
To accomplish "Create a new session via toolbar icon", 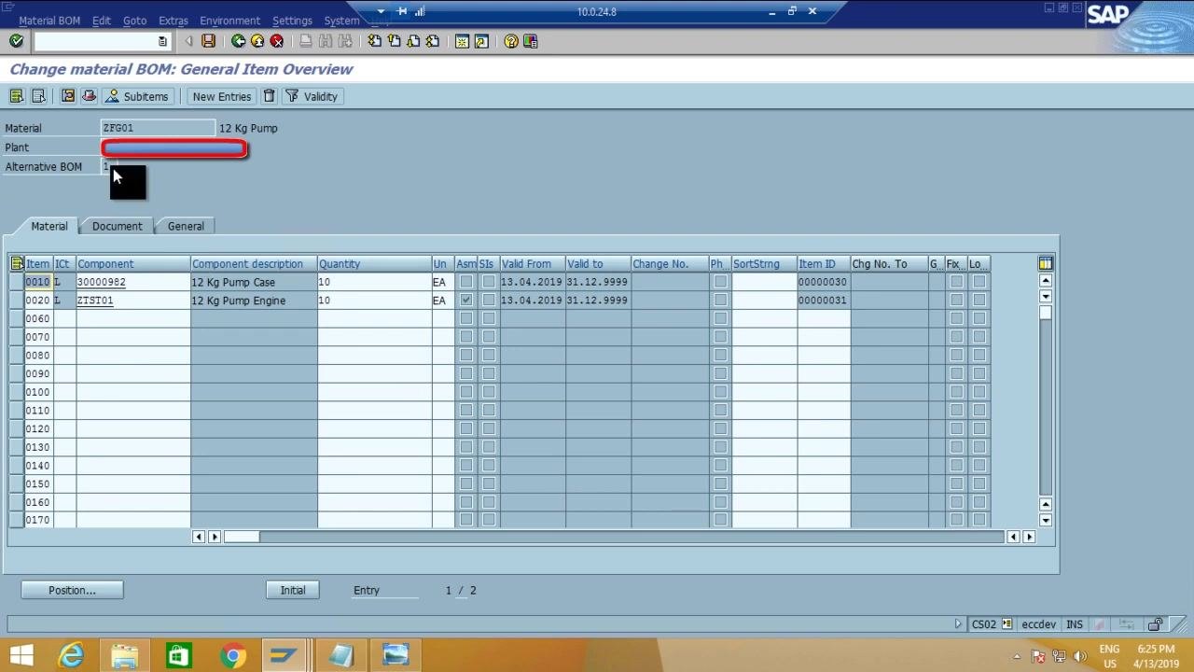I will 462,41.
